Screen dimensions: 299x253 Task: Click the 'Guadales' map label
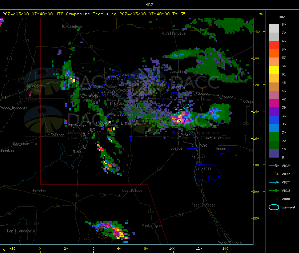(177, 71)
